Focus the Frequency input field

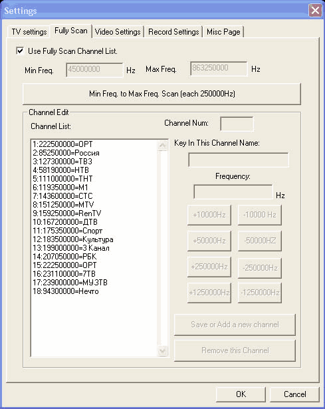pos(233,192)
